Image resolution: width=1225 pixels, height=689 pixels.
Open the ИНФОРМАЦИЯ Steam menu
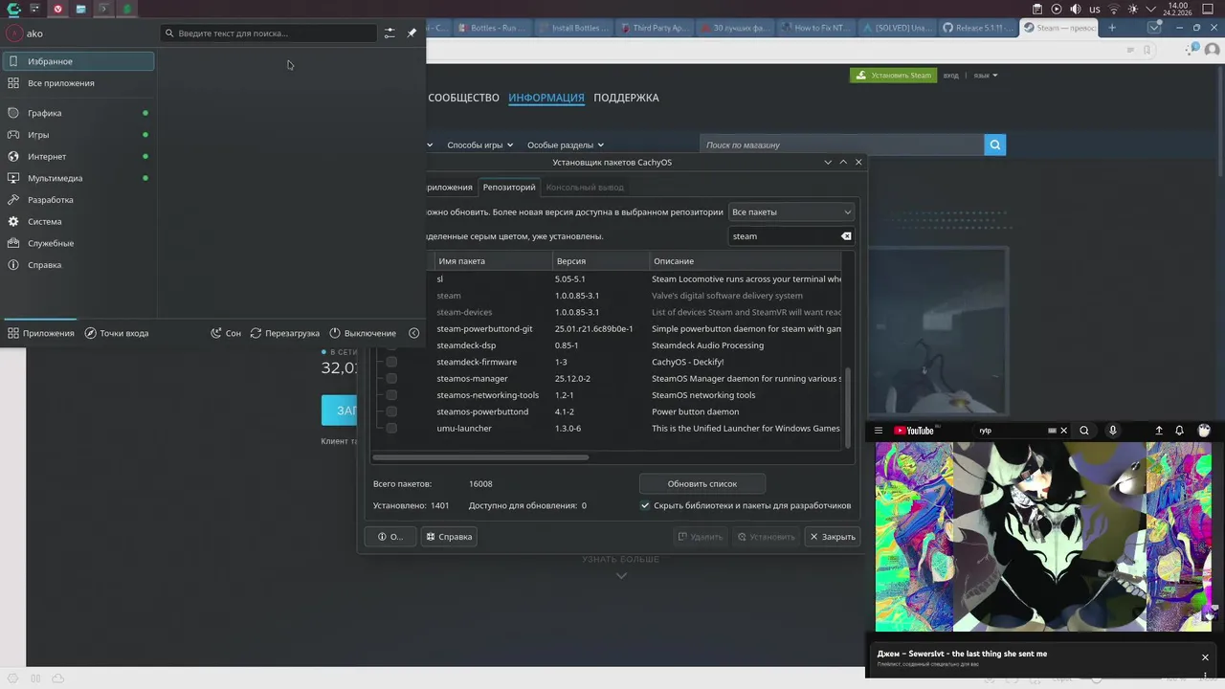(x=546, y=98)
